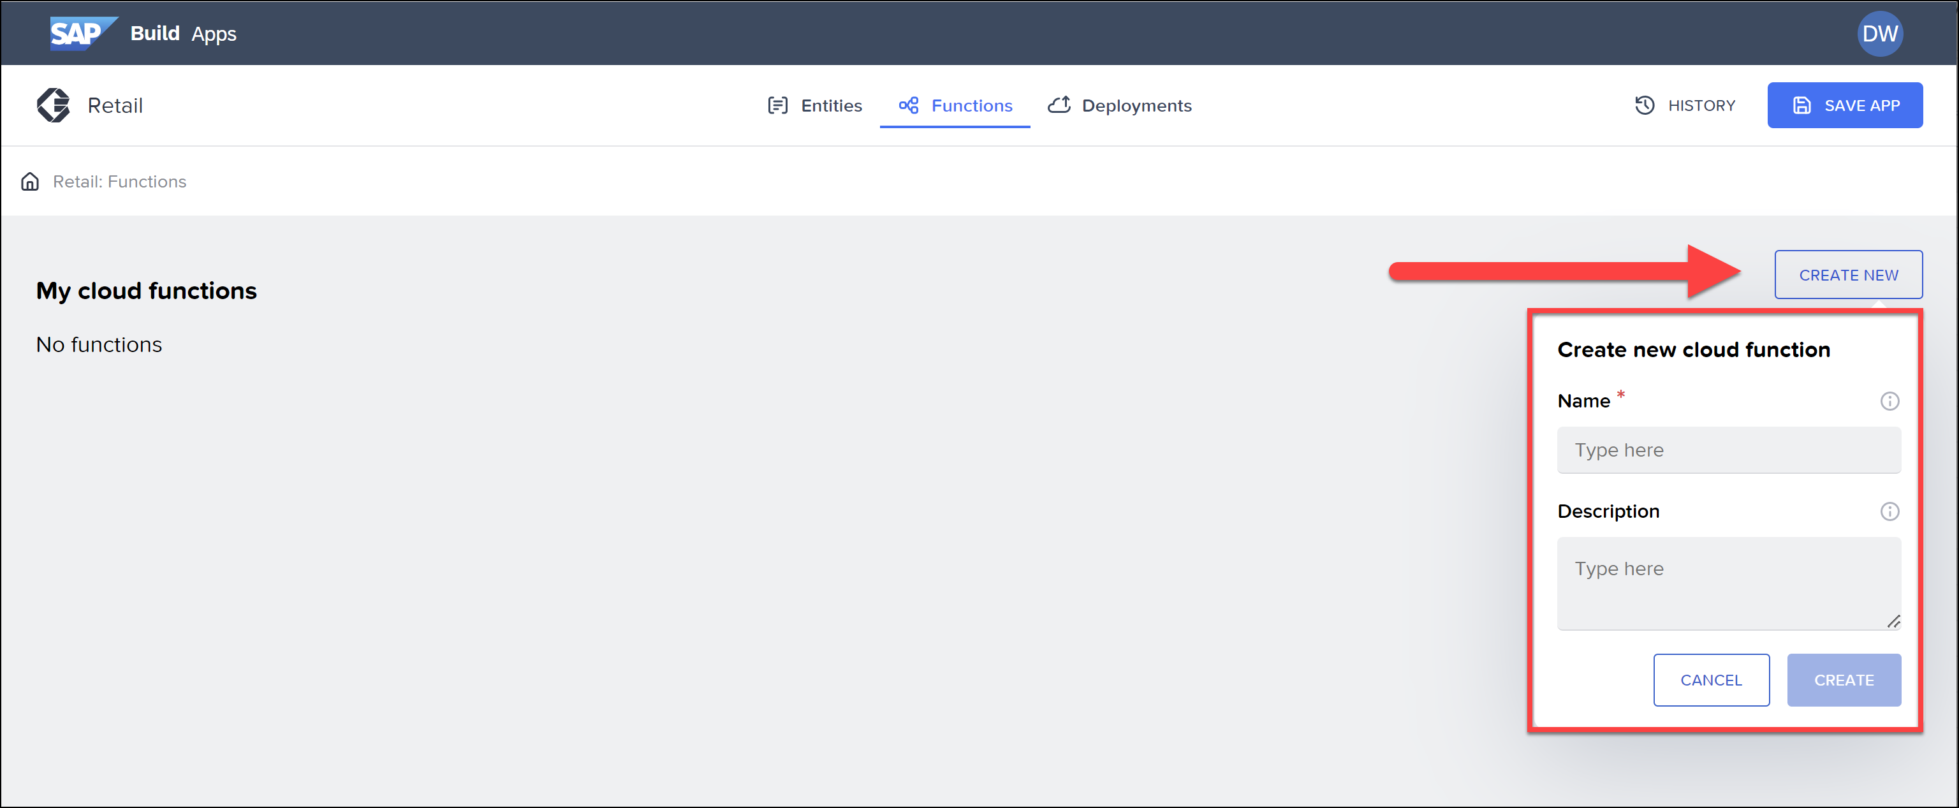Click the SAP logo icon
Viewport: 1959px width, 808px height.
pos(82,33)
